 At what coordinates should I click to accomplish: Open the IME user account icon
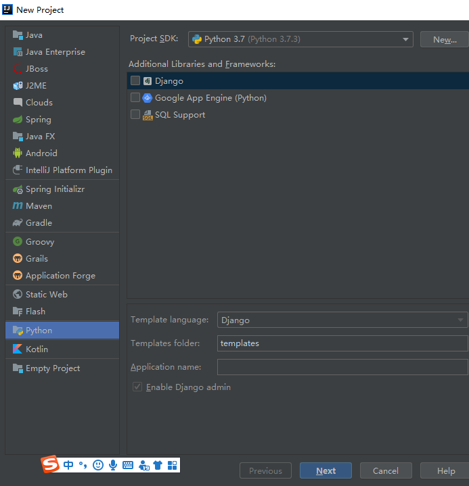click(143, 465)
